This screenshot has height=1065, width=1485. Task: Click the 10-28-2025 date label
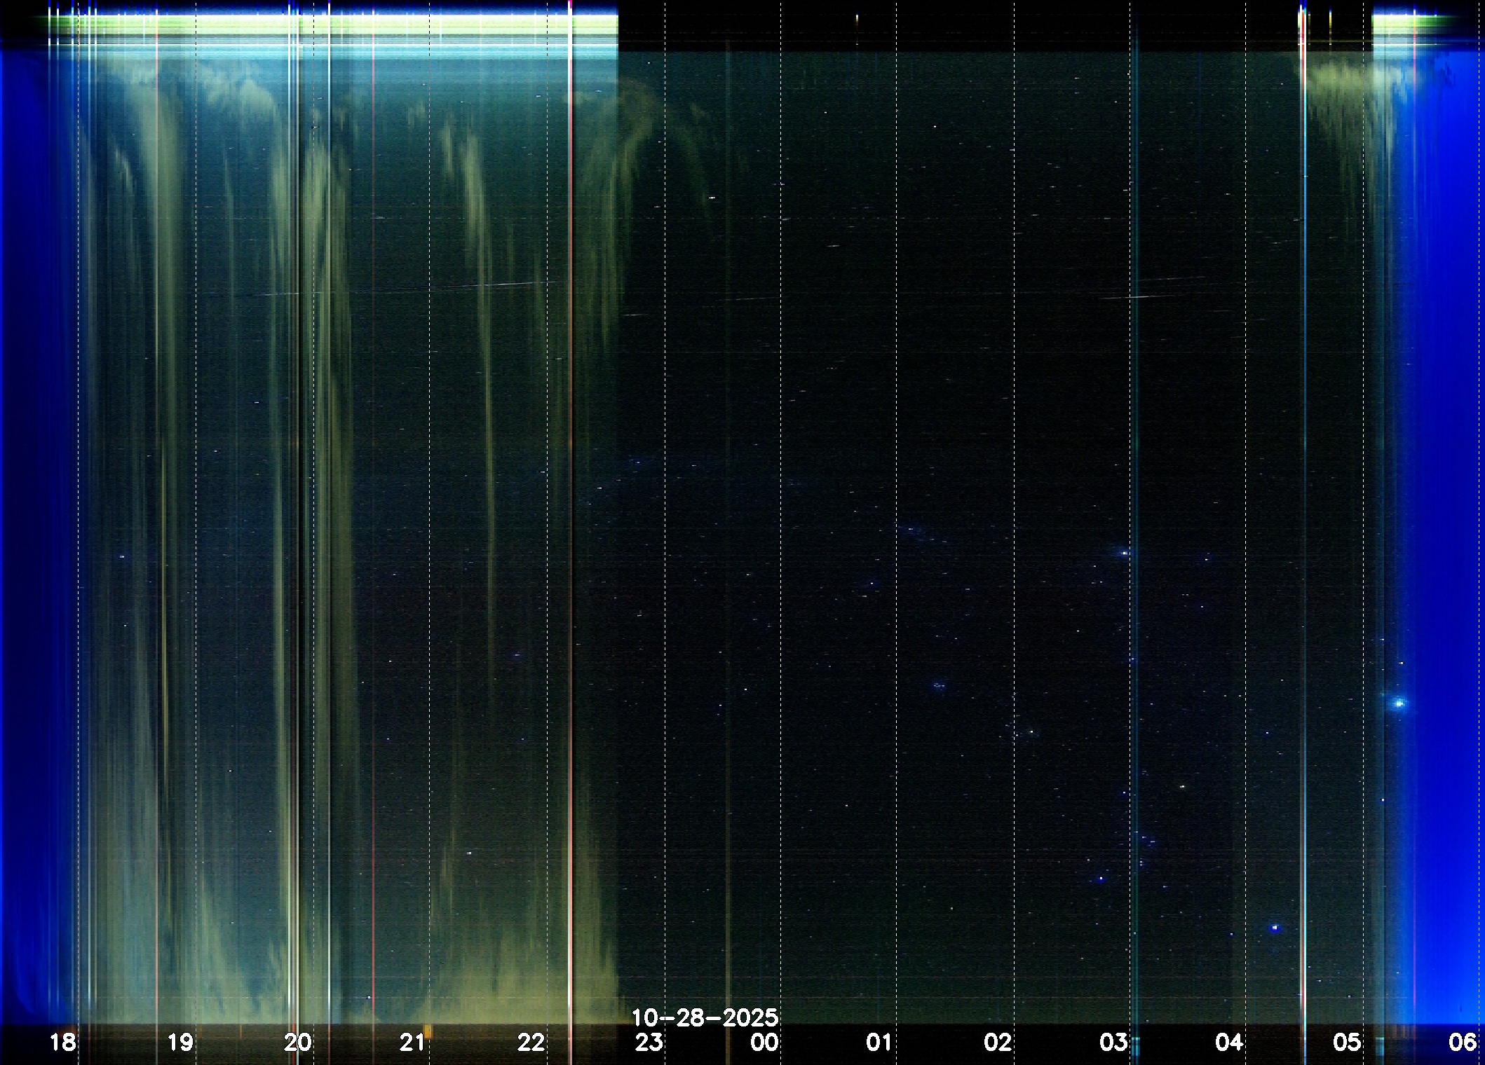coord(705,1017)
